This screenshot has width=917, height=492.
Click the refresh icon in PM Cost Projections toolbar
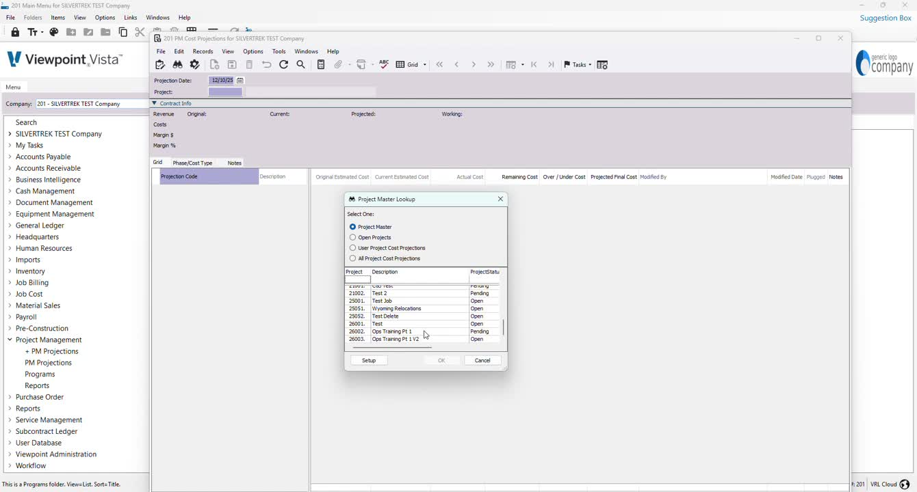tap(284, 65)
